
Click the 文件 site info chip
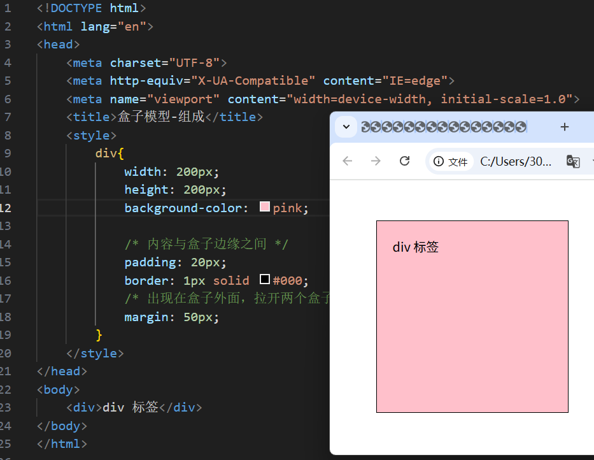point(451,162)
